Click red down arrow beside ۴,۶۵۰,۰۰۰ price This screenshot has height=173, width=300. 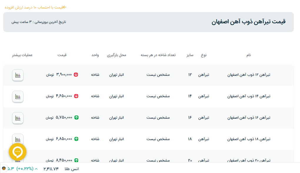[x=76, y=96]
